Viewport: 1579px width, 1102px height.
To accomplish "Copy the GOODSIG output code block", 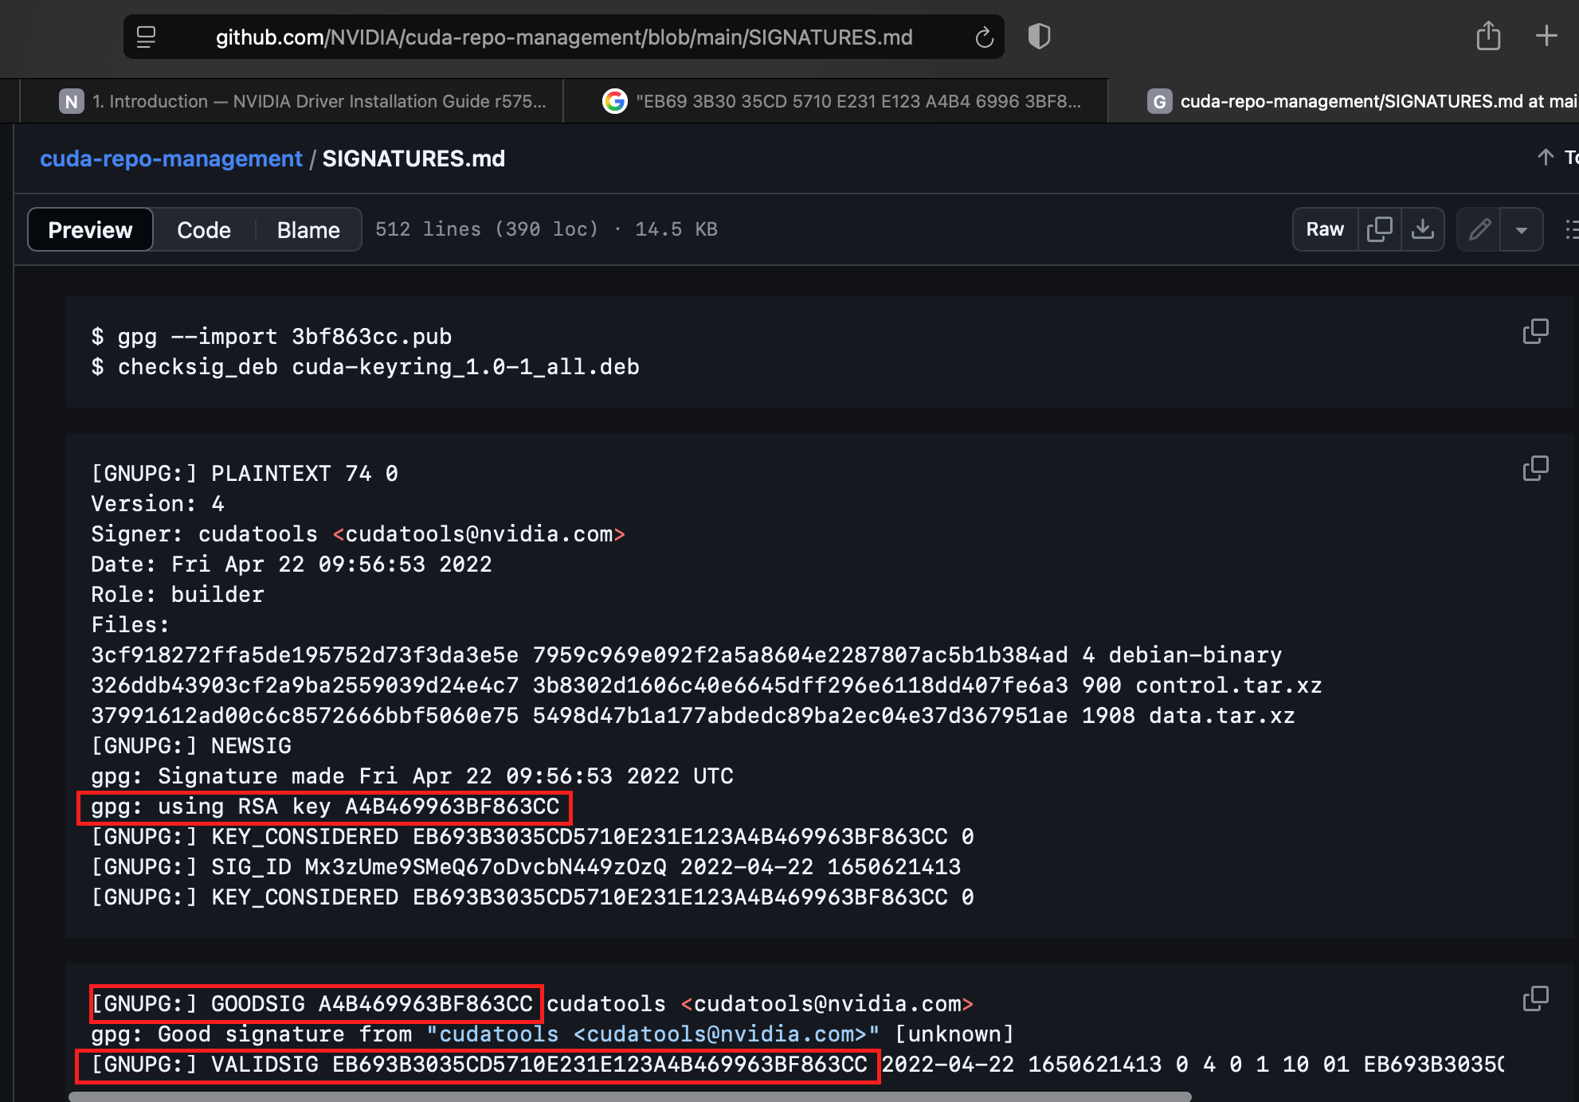I will pos(1535,998).
